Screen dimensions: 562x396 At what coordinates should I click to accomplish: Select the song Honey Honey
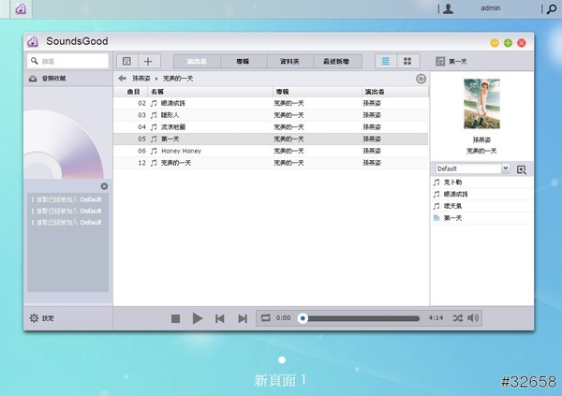point(182,150)
